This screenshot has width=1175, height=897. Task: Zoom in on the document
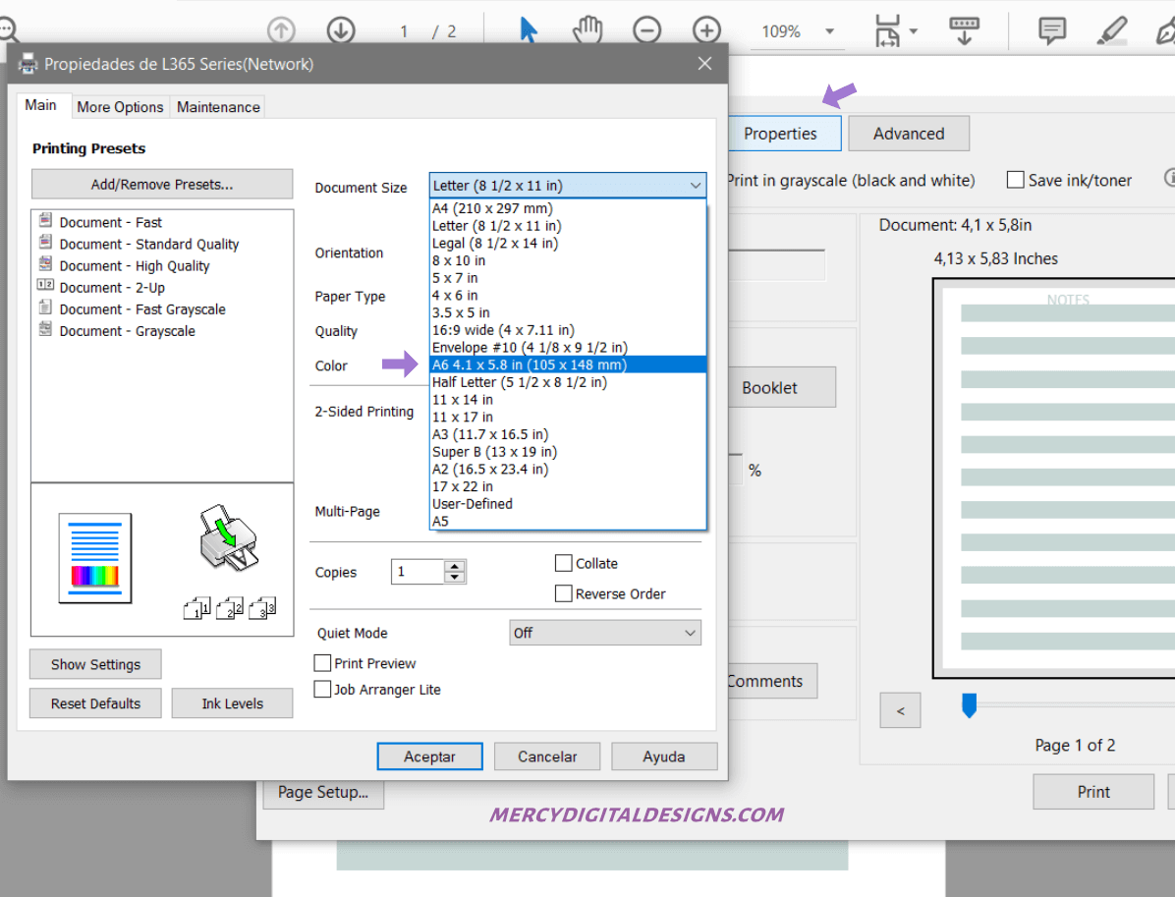pyautogui.click(x=706, y=30)
